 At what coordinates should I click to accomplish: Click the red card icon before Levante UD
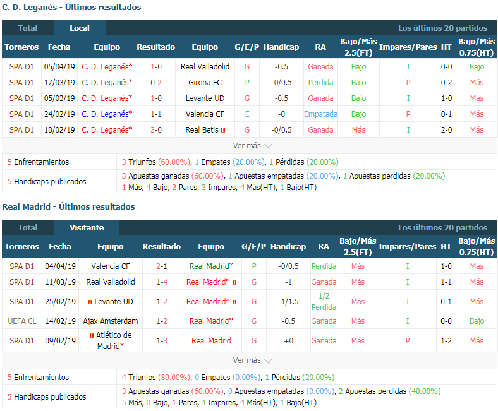pos(90,302)
